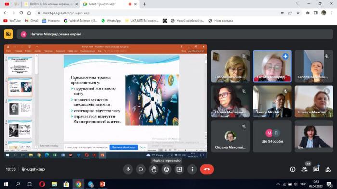Image resolution: width=337 pixels, height=189 pixels.
Task: Show the participants list panel
Action: (304, 169)
